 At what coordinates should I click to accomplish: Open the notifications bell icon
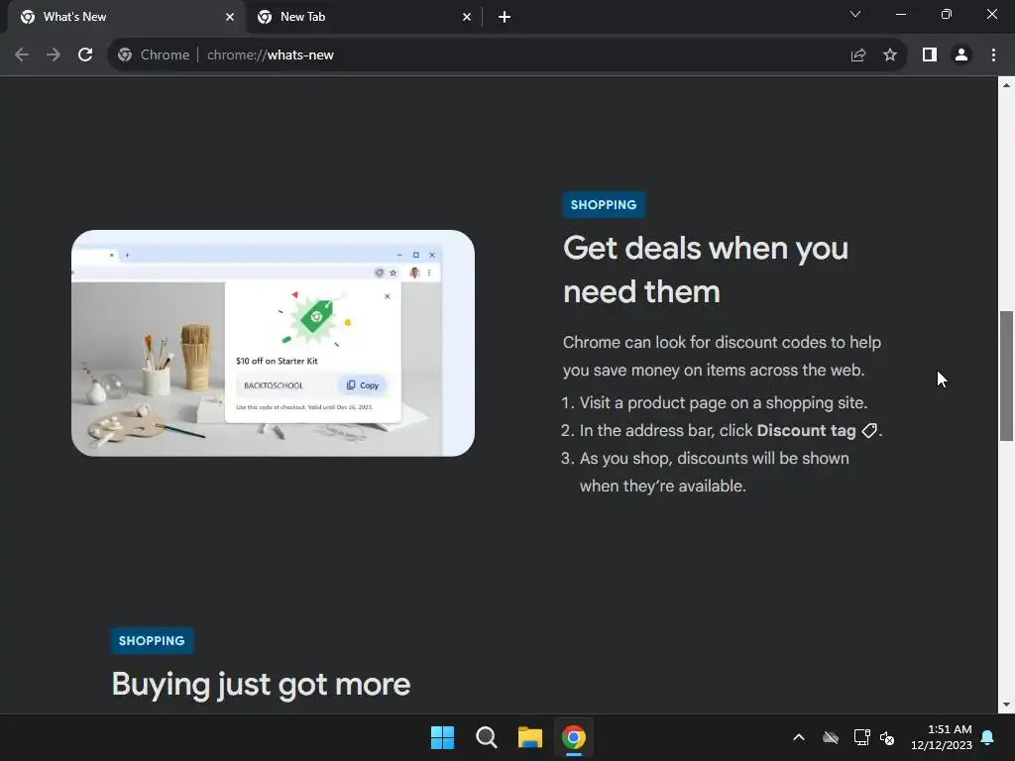click(988, 737)
